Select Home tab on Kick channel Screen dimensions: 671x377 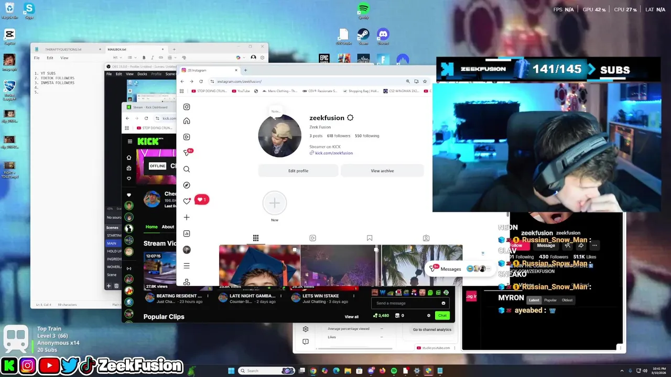pos(151,227)
